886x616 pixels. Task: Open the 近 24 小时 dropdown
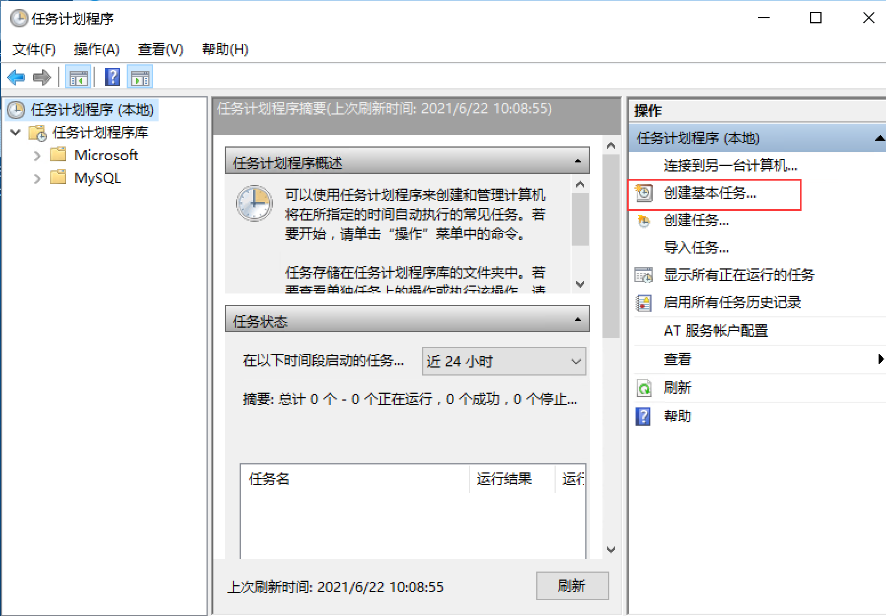504,361
